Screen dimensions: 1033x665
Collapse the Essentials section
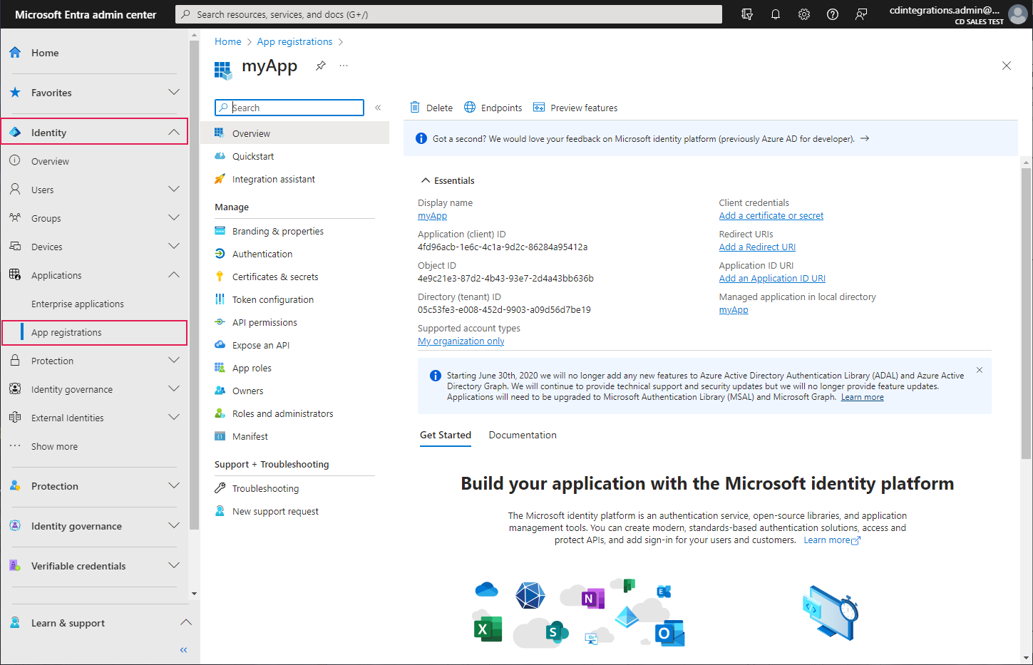pyautogui.click(x=426, y=180)
